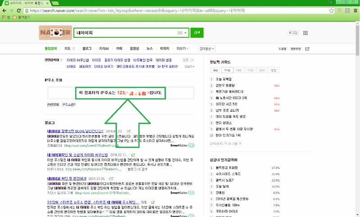Image resolution: width=360 pixels, height=217 pixels.
Task: Expand the 더보기 tab dropdown
Action: (x=182, y=49)
